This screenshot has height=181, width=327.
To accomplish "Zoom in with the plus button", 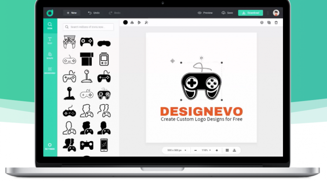I will (217, 150).
